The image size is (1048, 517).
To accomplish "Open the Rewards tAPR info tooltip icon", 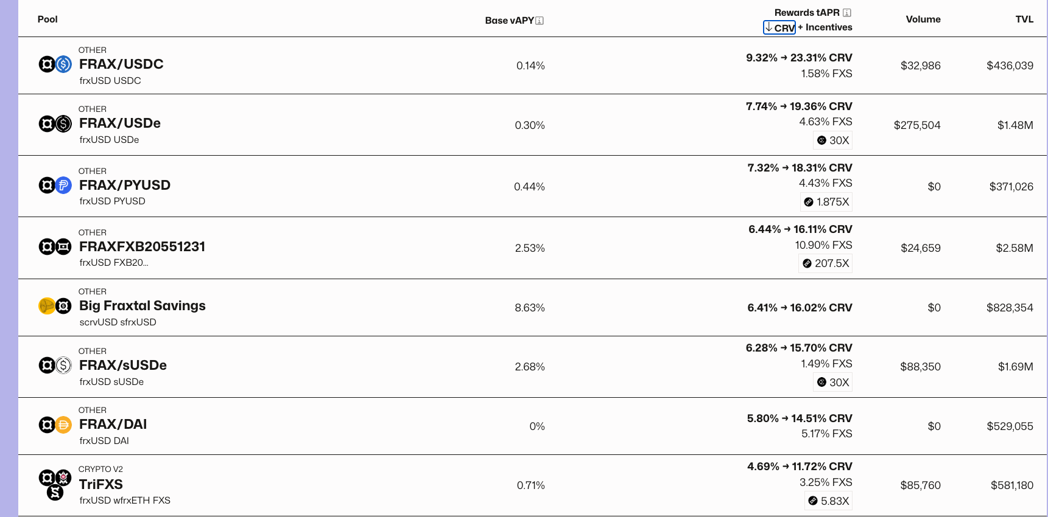I will pyautogui.click(x=847, y=12).
